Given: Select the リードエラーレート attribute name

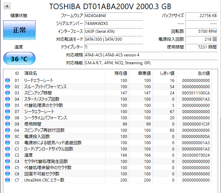Looking at the screenshot, I should coord(39,80).
